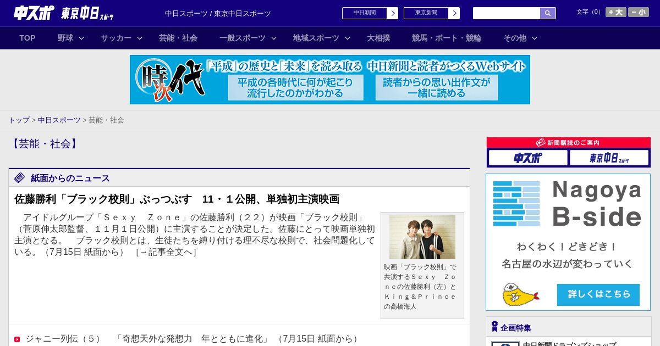Click the 東京中日スポーツ logo in header
This screenshot has width=660, height=346.
[x=87, y=13]
